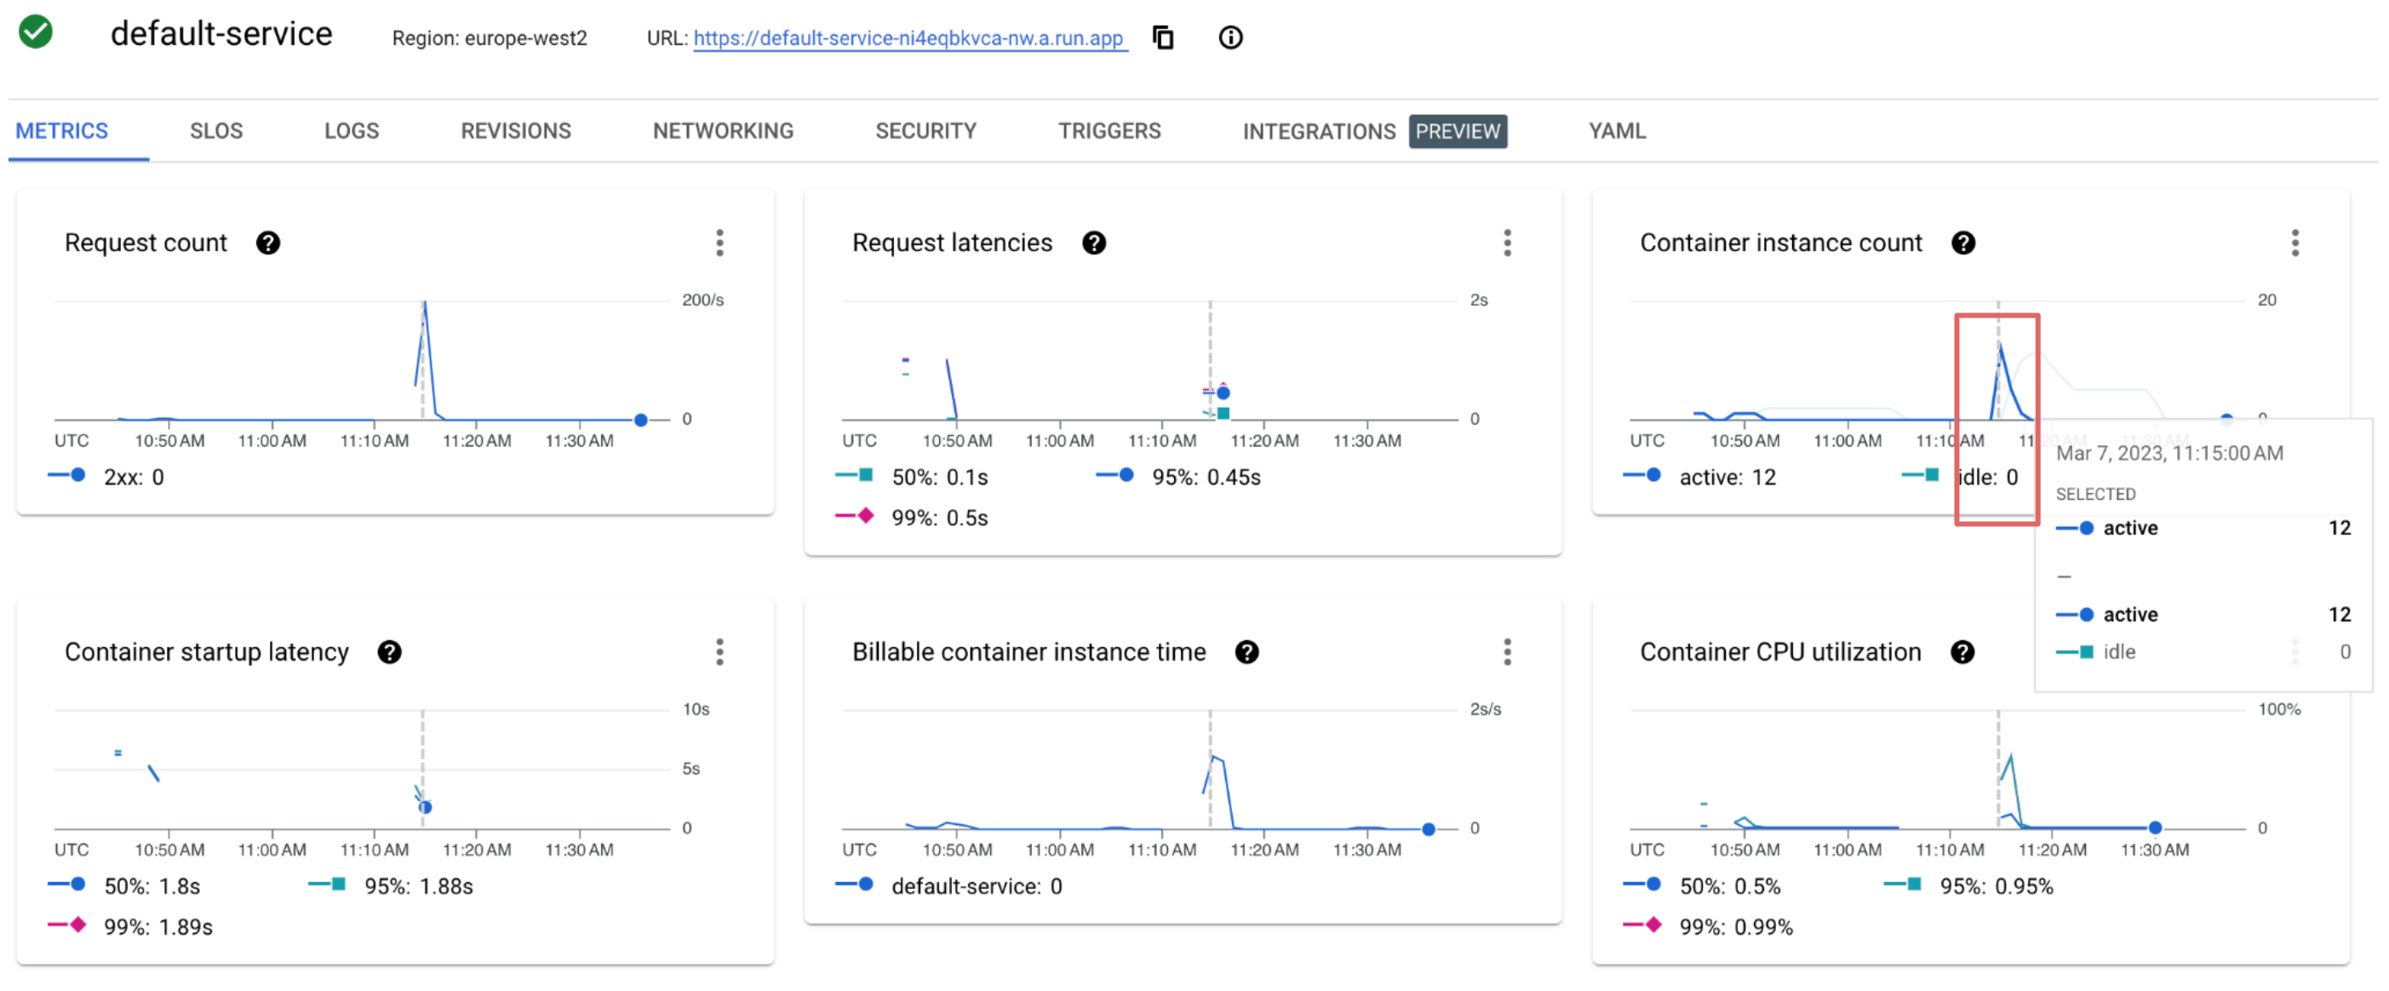Switch to the LOGS tab
Viewport: 2389px width, 991px height.
point(352,131)
